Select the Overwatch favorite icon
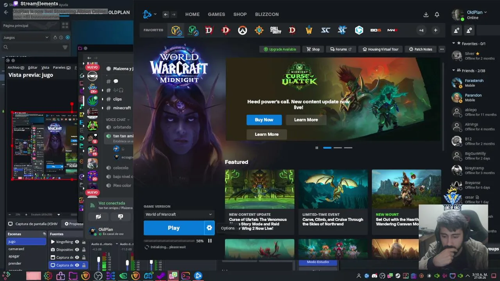The height and width of the screenshot is (281, 500). point(242,30)
